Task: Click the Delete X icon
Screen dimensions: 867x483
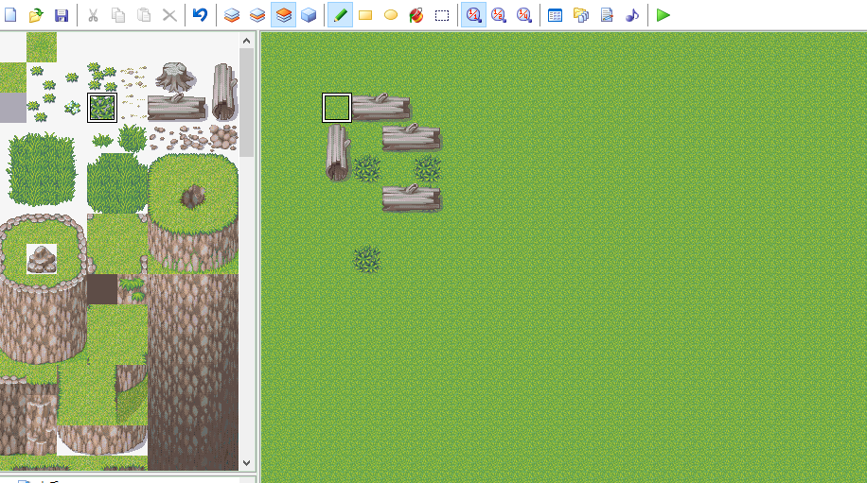Action: coord(169,15)
